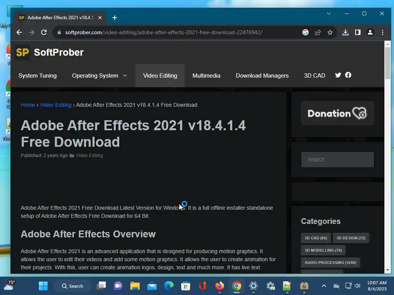The width and height of the screenshot is (394, 295).
Task: Launch Firefox from taskbar
Action: point(220,286)
